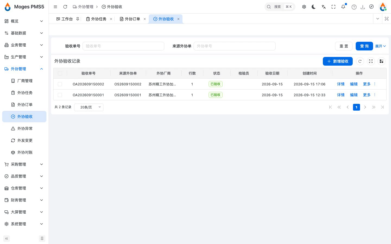Click 编辑 for OA202609150001
391x244 pixels.
(x=354, y=95)
